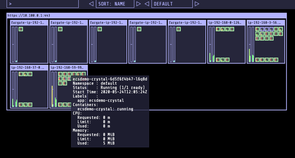Select node title ip-192-168-0-126
The height and width of the screenshot is (158, 295).
point(225,22)
